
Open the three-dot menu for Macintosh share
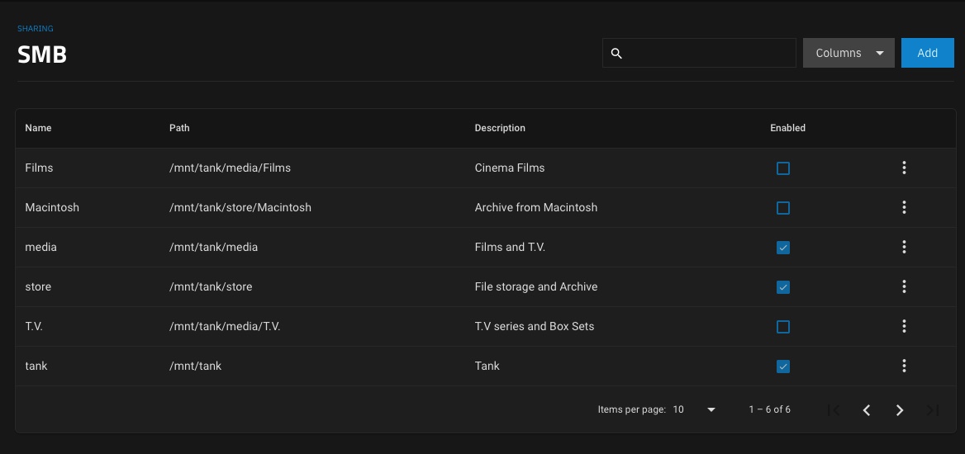coord(904,207)
